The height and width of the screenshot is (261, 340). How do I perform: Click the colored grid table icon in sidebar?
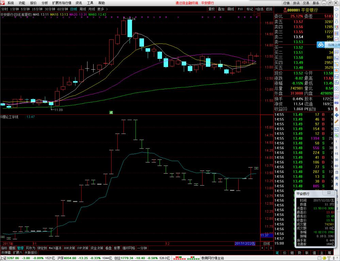point(337,34)
